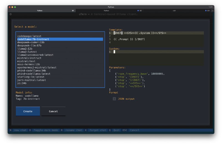This screenshot has height=144, width=222.
Task: Click the circle icon in oTerm header
Action: 10,14
